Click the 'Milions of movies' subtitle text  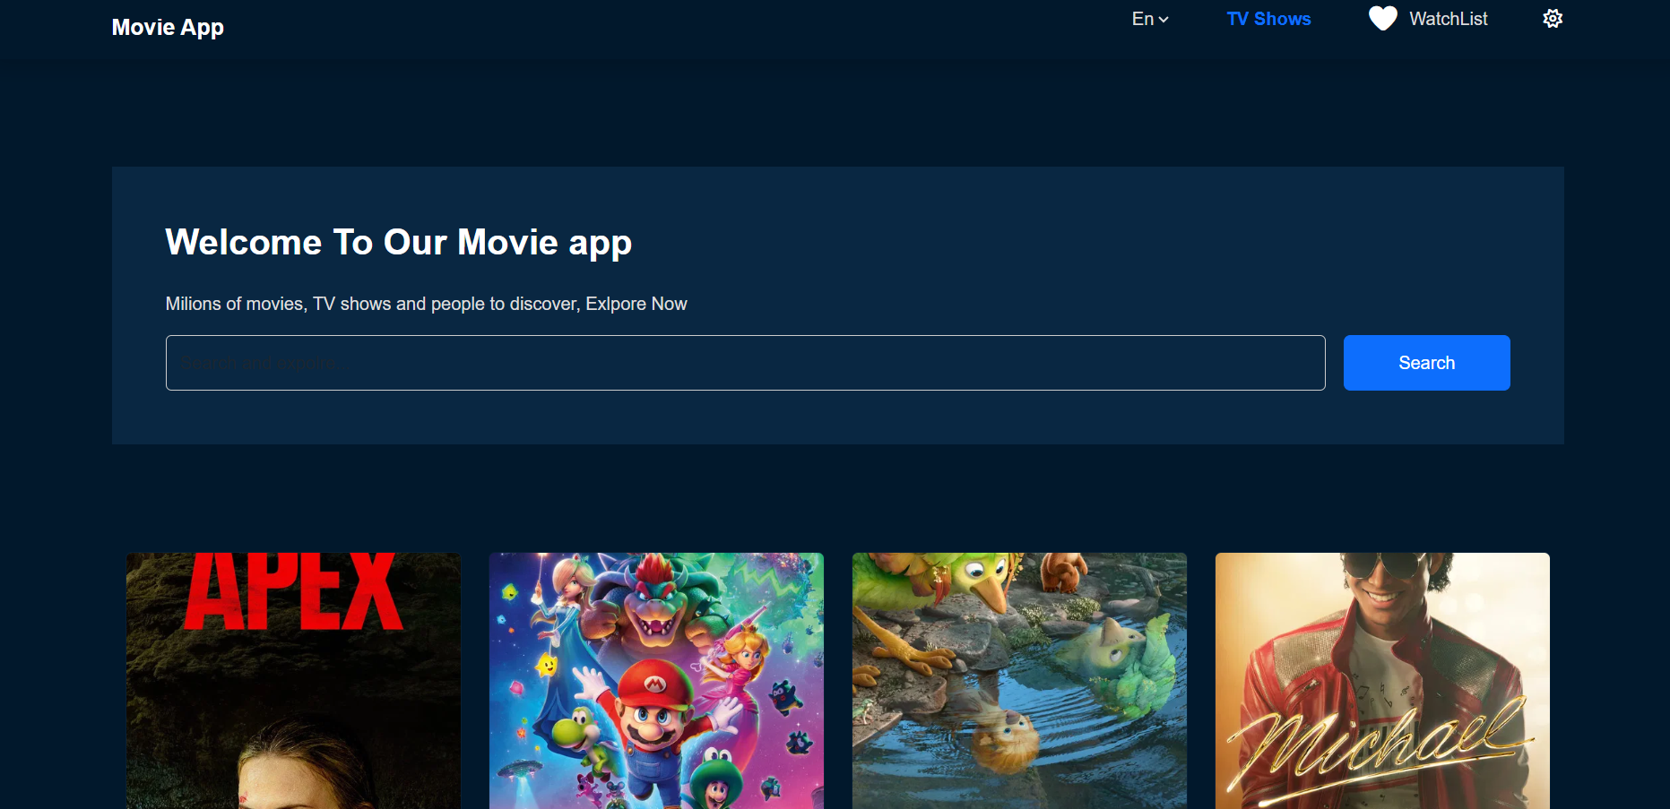tap(426, 304)
